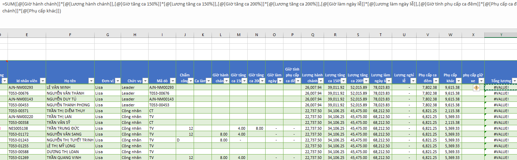Select the first #VALUE! cell in Tổng lương
517x160 pixels.
point(501,87)
